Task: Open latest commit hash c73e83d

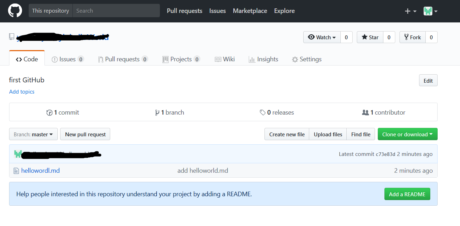Action: [385, 154]
